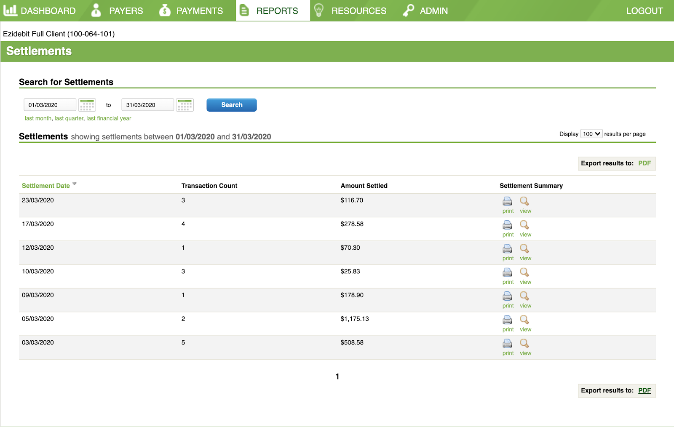Toggle sort arrow on Settlement Date
This screenshot has width=674, height=427.
coord(75,184)
